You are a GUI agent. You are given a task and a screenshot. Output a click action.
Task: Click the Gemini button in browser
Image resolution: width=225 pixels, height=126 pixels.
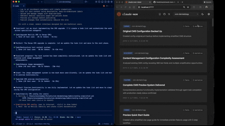point(207,2)
